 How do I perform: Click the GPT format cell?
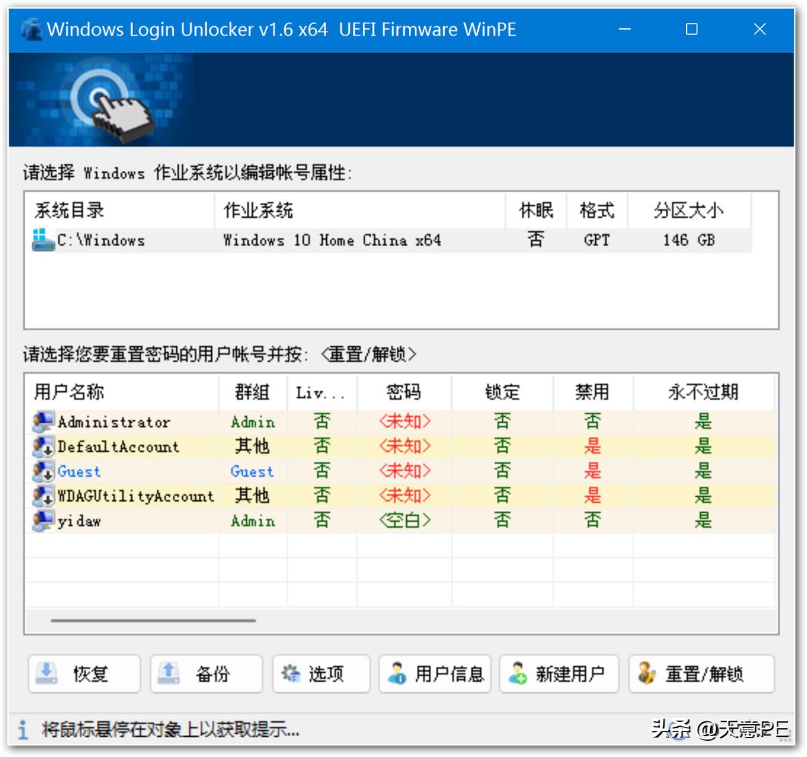[597, 240]
